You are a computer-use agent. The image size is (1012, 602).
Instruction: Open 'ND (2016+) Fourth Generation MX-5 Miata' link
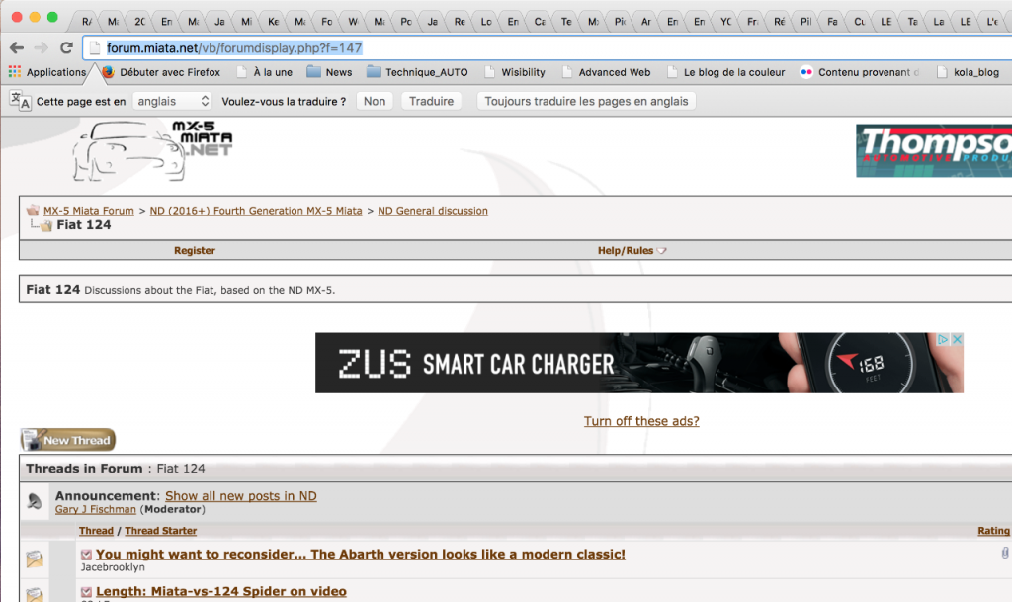[256, 211]
